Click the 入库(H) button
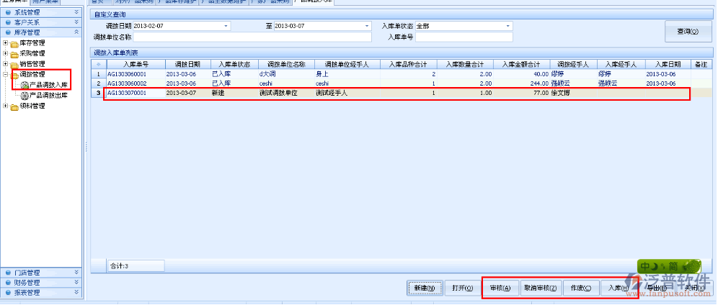 point(619,288)
